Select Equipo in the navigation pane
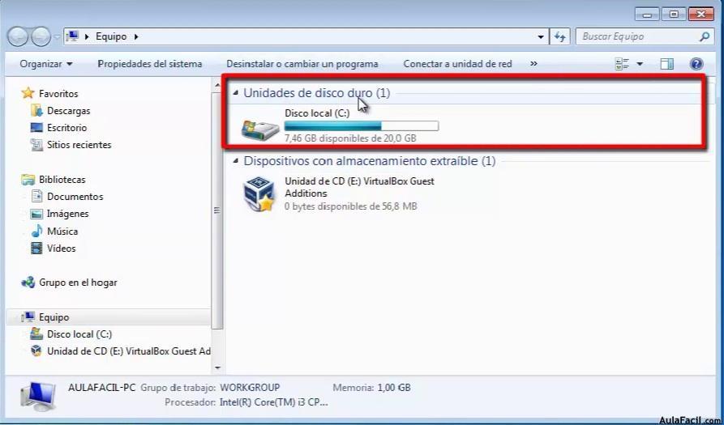Screen dimensions: 724x425 point(54,317)
